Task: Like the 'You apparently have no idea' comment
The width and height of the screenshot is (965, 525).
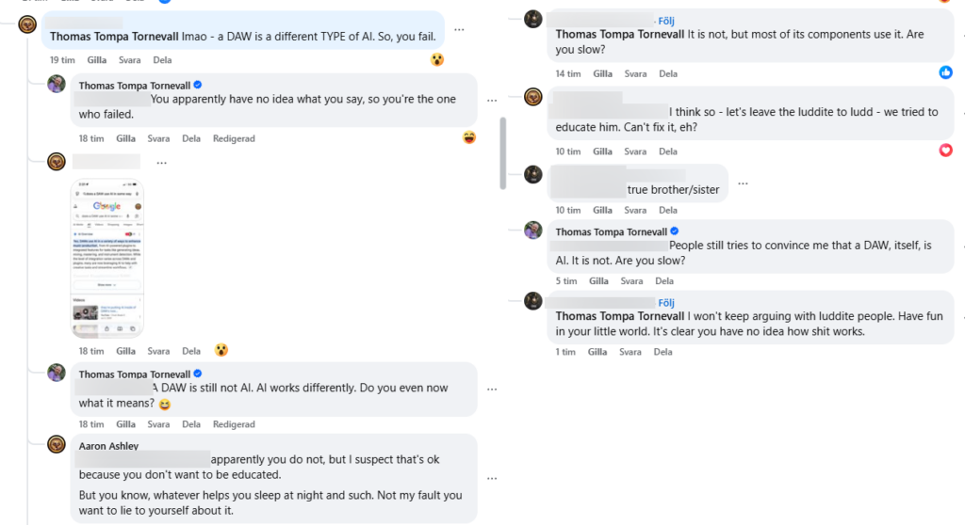Action: [x=124, y=138]
